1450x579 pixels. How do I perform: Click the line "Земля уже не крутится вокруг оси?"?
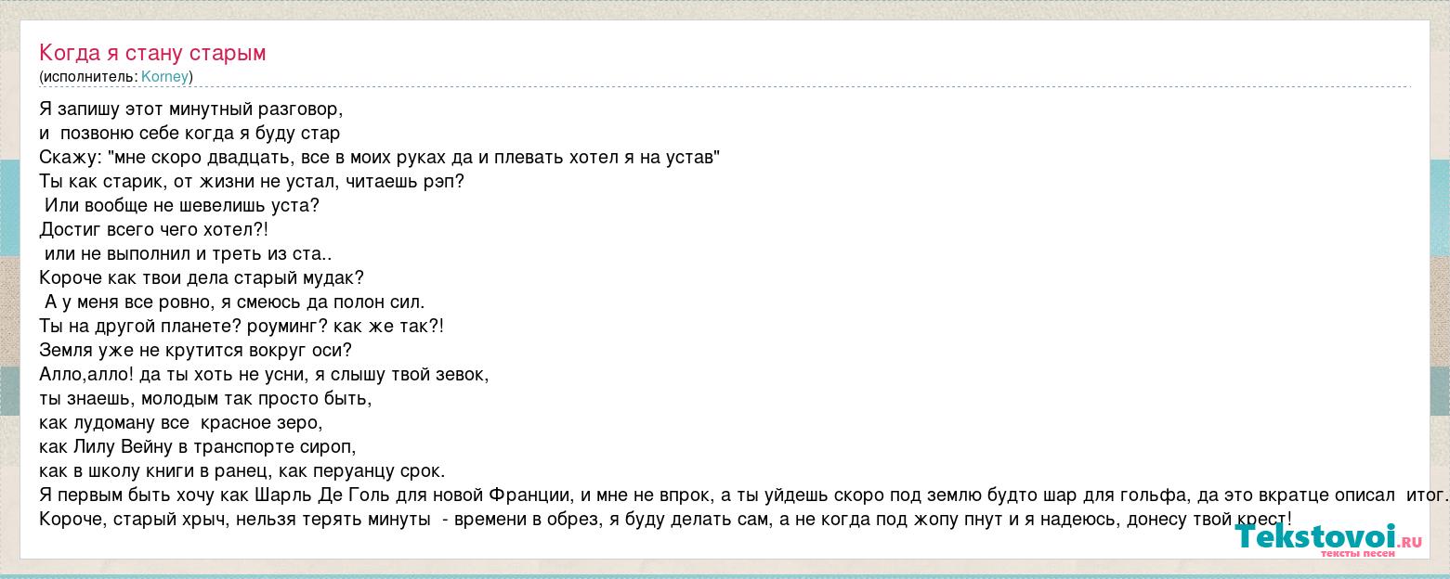196,350
